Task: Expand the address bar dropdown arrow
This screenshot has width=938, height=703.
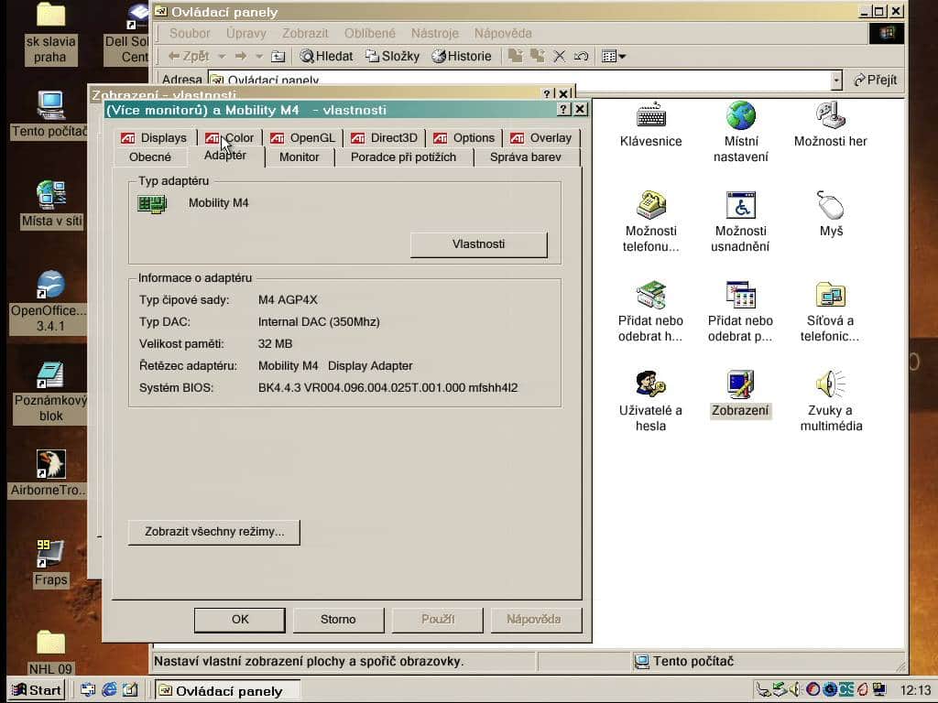Action: [x=836, y=80]
